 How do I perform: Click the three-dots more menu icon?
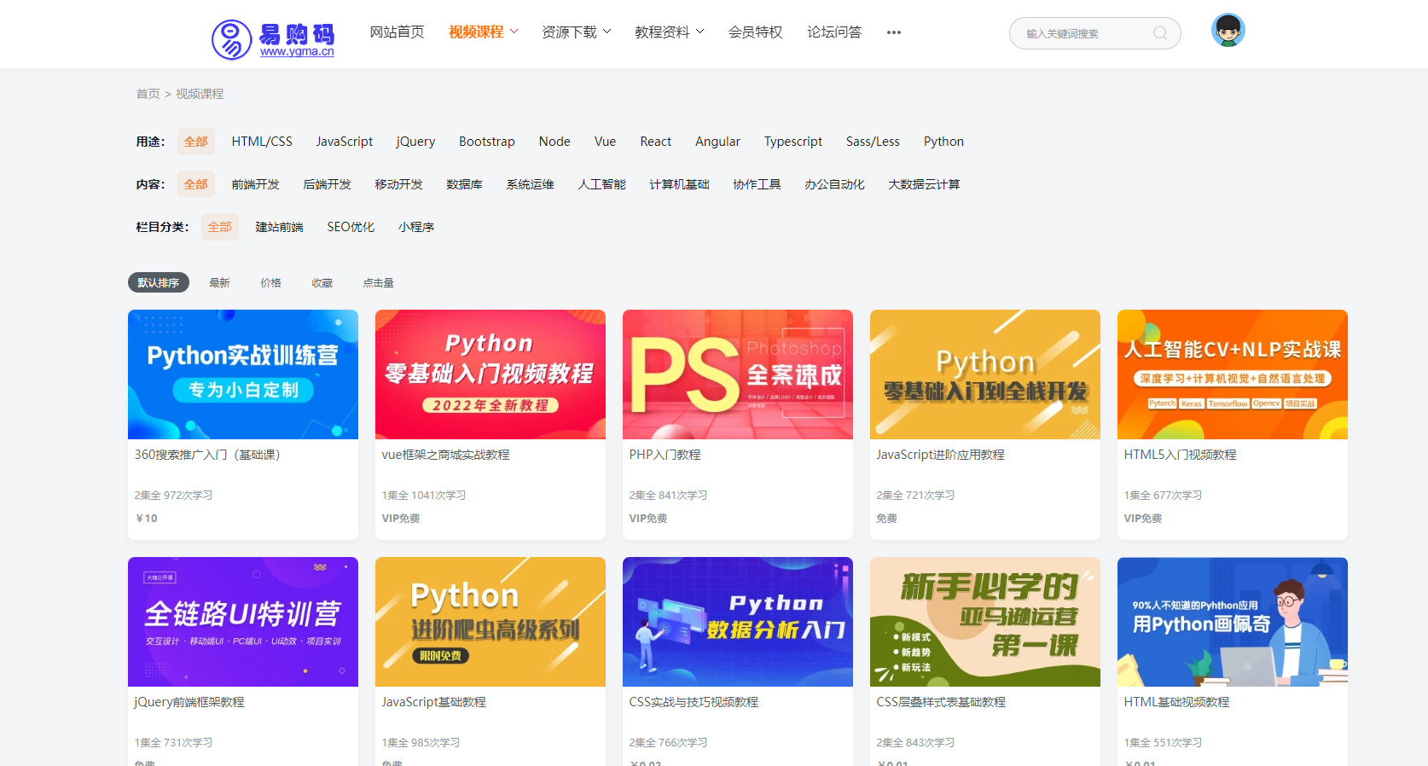pos(893,32)
